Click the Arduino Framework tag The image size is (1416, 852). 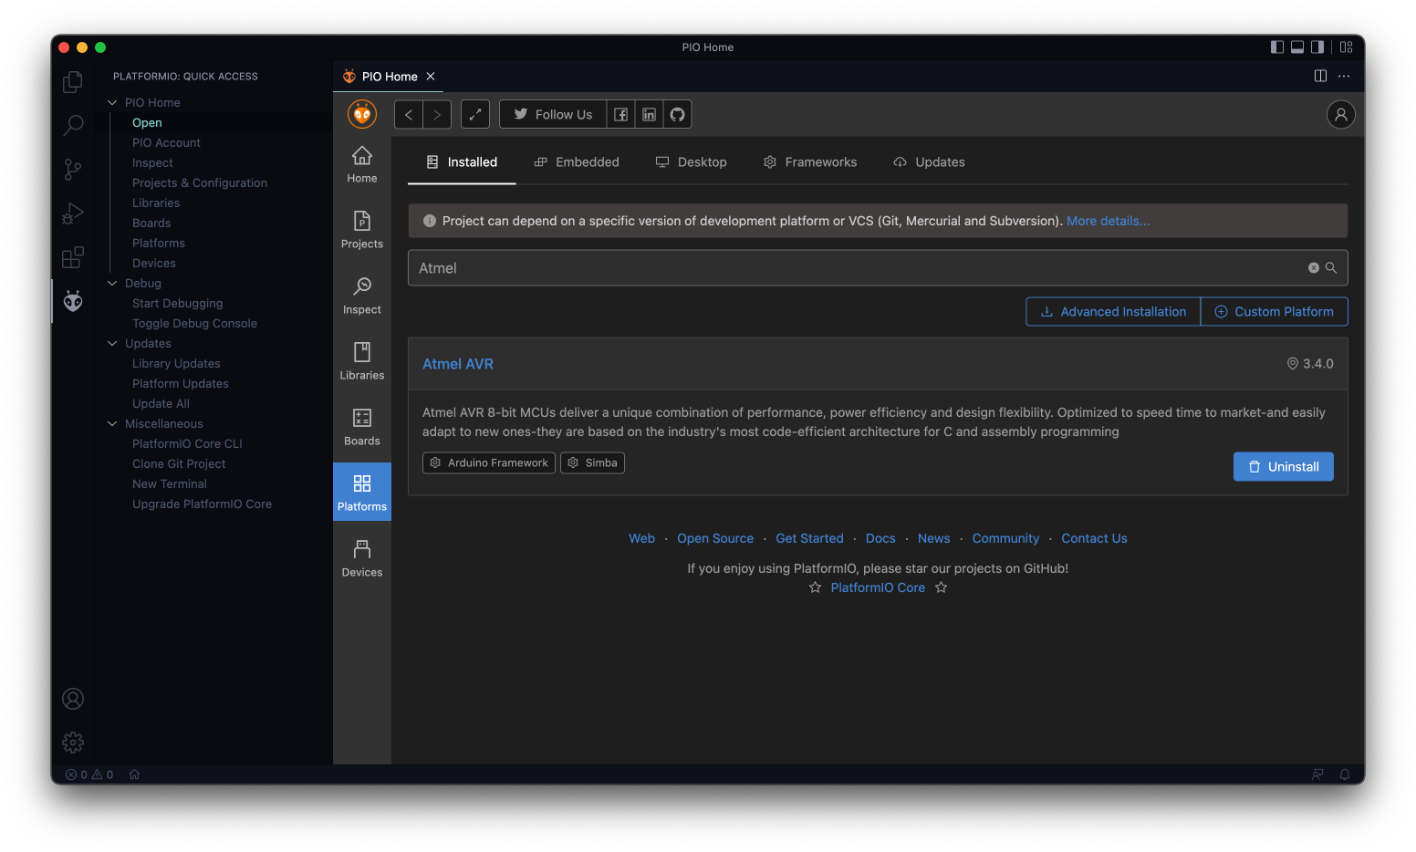(x=489, y=463)
